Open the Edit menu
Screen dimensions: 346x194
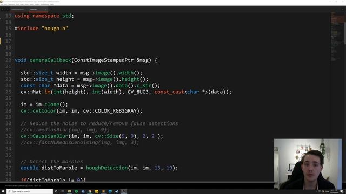click(5, 4)
